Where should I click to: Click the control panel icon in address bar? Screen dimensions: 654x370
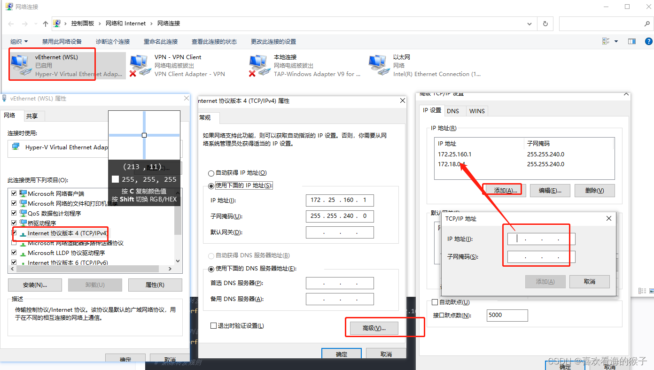click(x=57, y=23)
